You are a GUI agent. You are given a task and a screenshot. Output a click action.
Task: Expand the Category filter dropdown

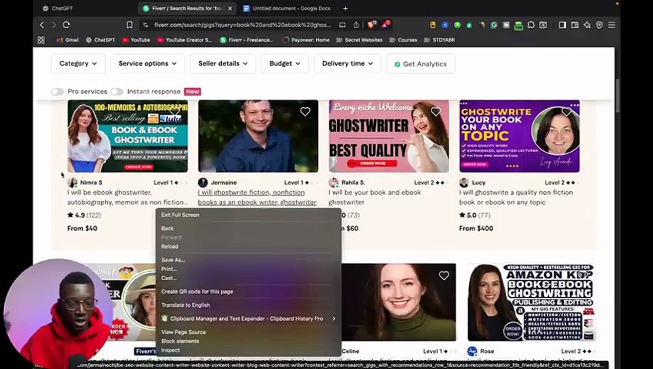point(78,64)
